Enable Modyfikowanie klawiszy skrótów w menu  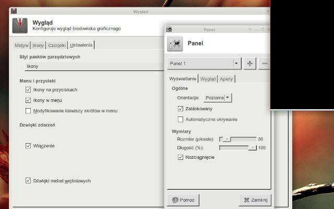coord(28,111)
